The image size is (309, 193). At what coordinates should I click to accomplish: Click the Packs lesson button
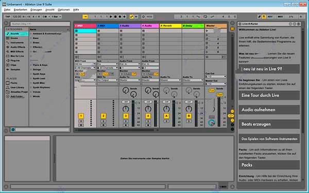pyautogui.click(x=269, y=165)
